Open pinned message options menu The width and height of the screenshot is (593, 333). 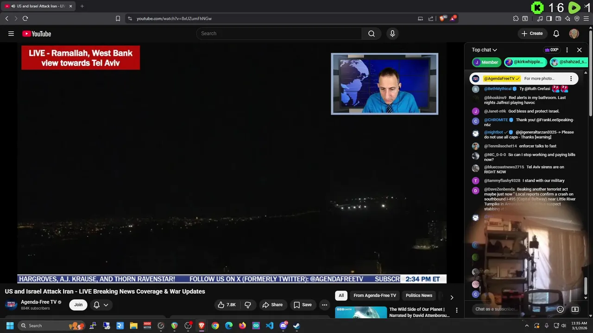tap(571, 79)
